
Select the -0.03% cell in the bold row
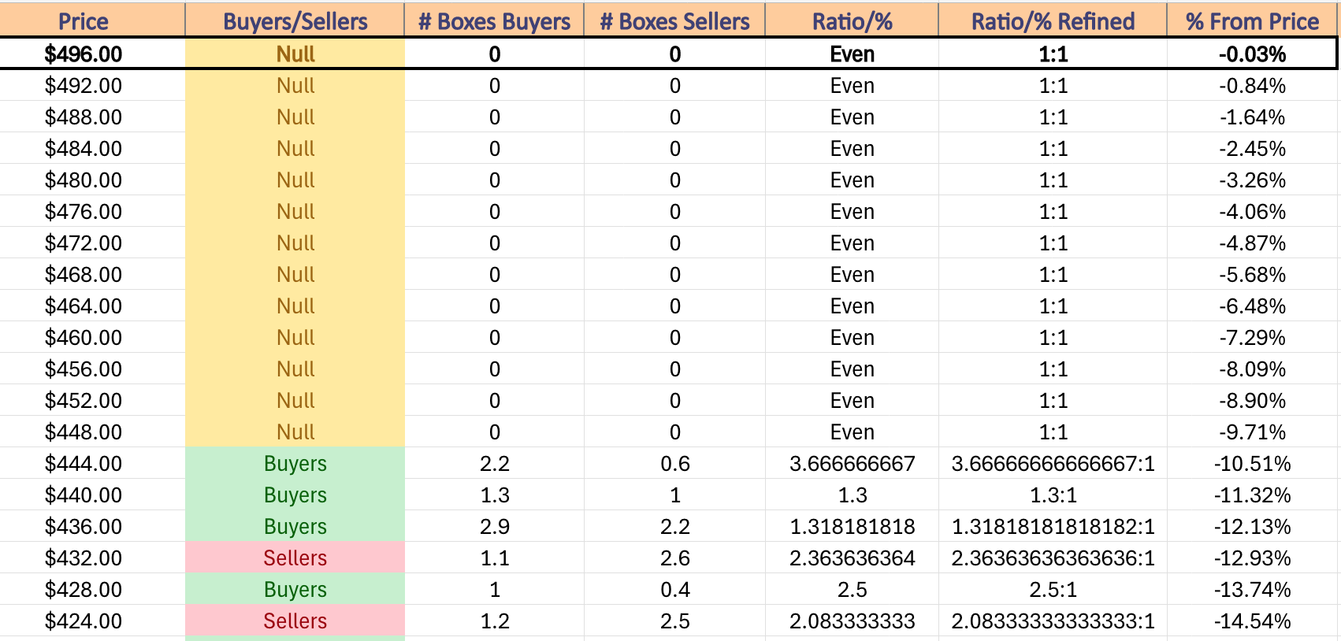[x=1252, y=54]
